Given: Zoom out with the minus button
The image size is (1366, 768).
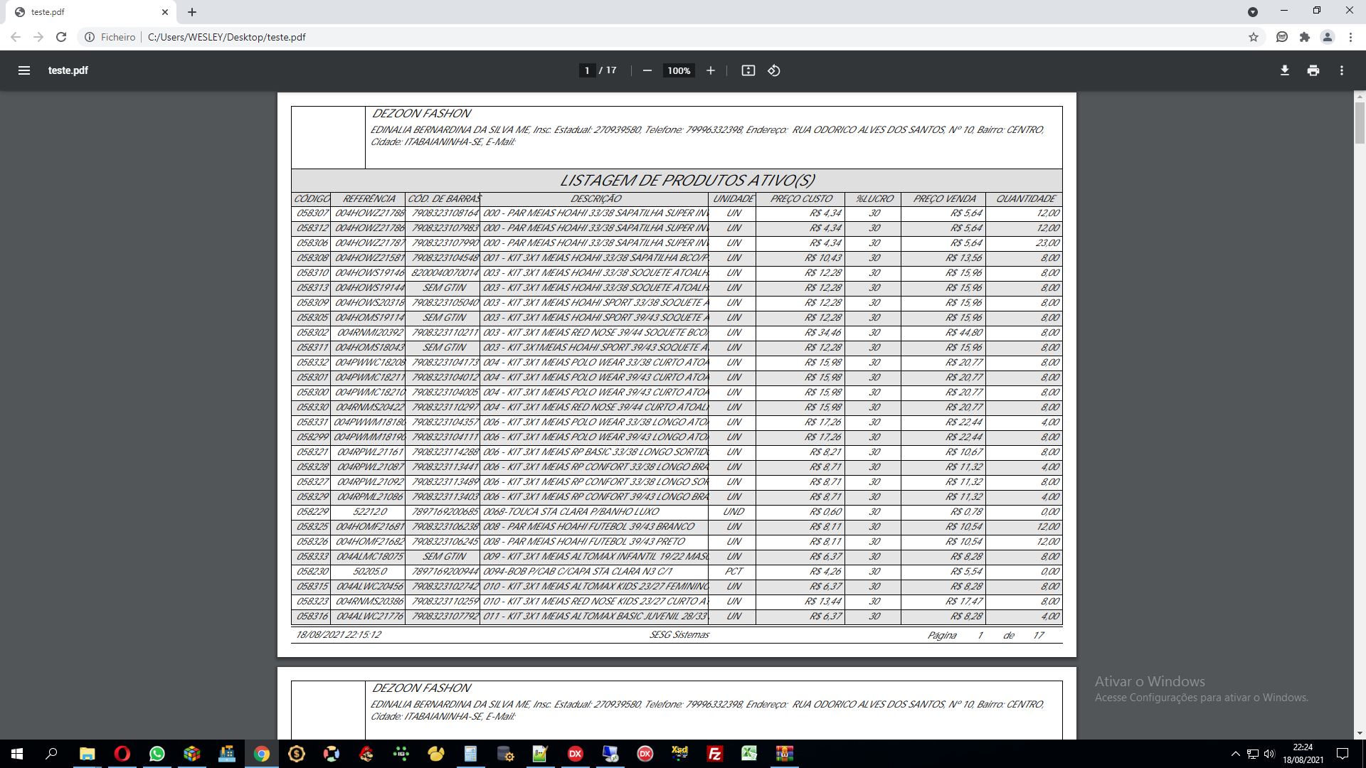Looking at the screenshot, I should 647,70.
